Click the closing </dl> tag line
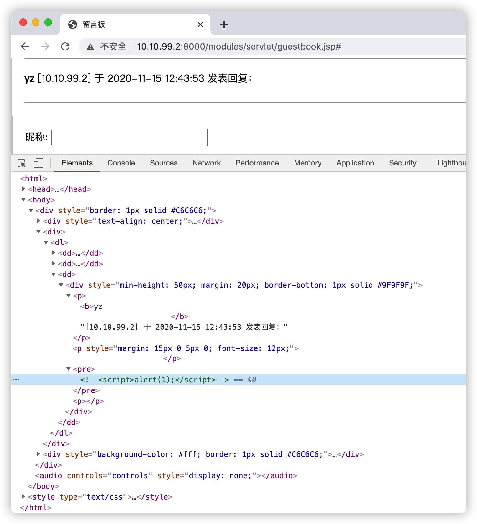The height and width of the screenshot is (524, 477). [61, 433]
